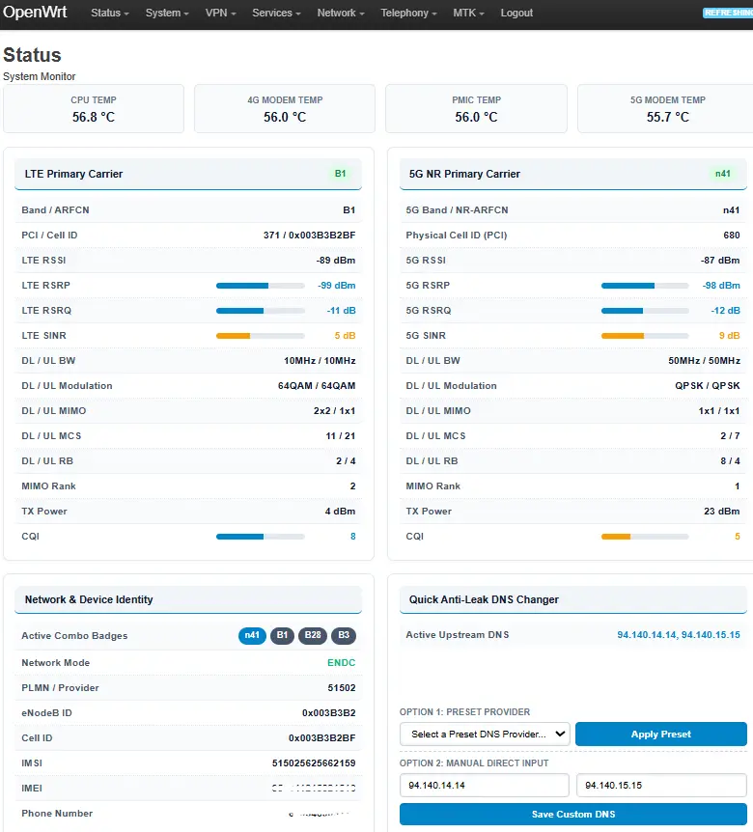Expand the System menu

pos(167,13)
